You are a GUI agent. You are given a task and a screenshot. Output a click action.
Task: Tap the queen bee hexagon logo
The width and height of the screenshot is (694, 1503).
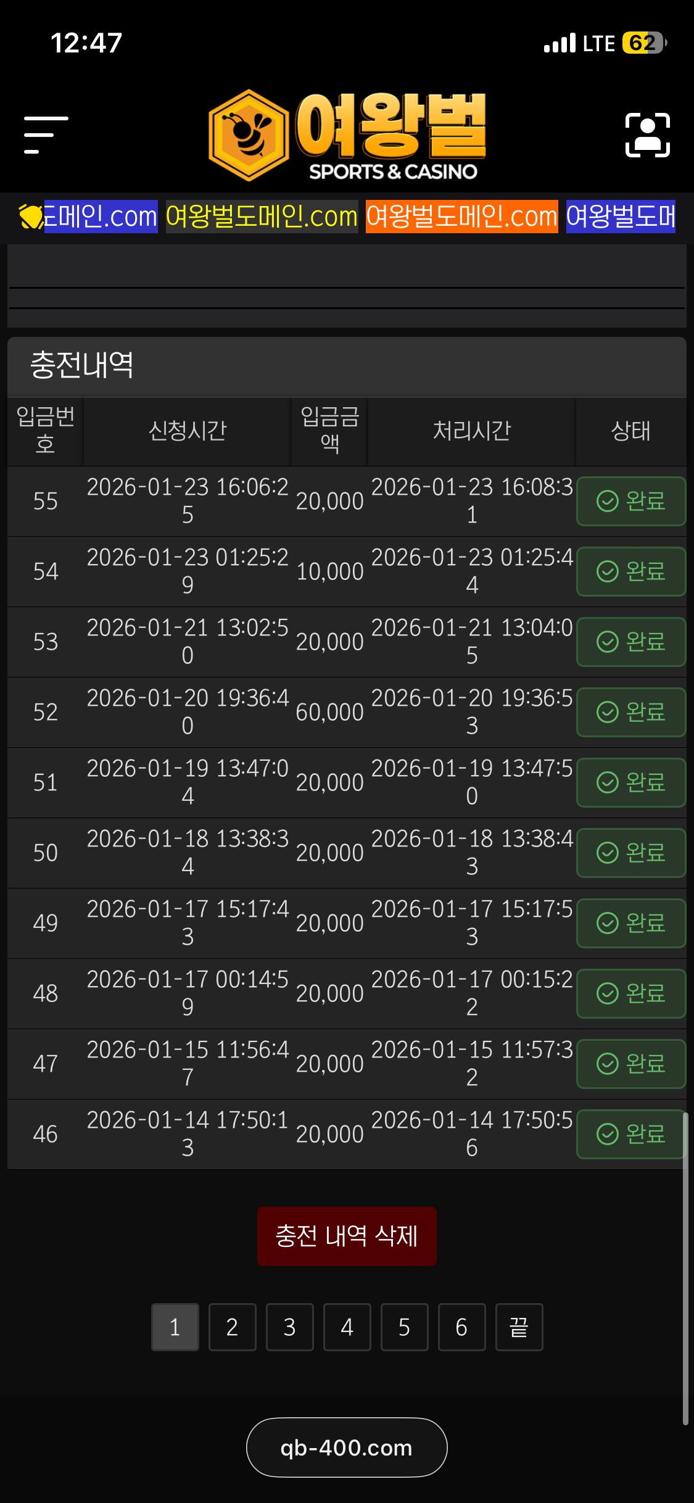click(x=249, y=135)
